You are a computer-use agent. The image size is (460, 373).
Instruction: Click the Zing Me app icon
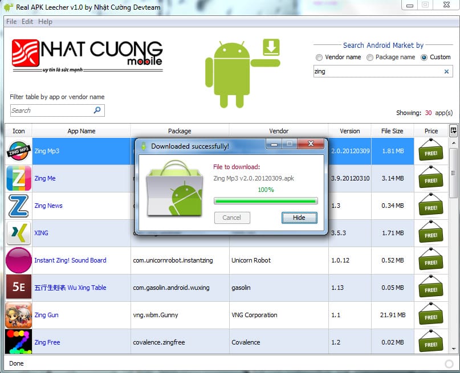(19, 178)
